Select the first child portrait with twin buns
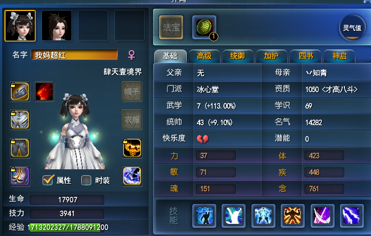 (x=20, y=26)
